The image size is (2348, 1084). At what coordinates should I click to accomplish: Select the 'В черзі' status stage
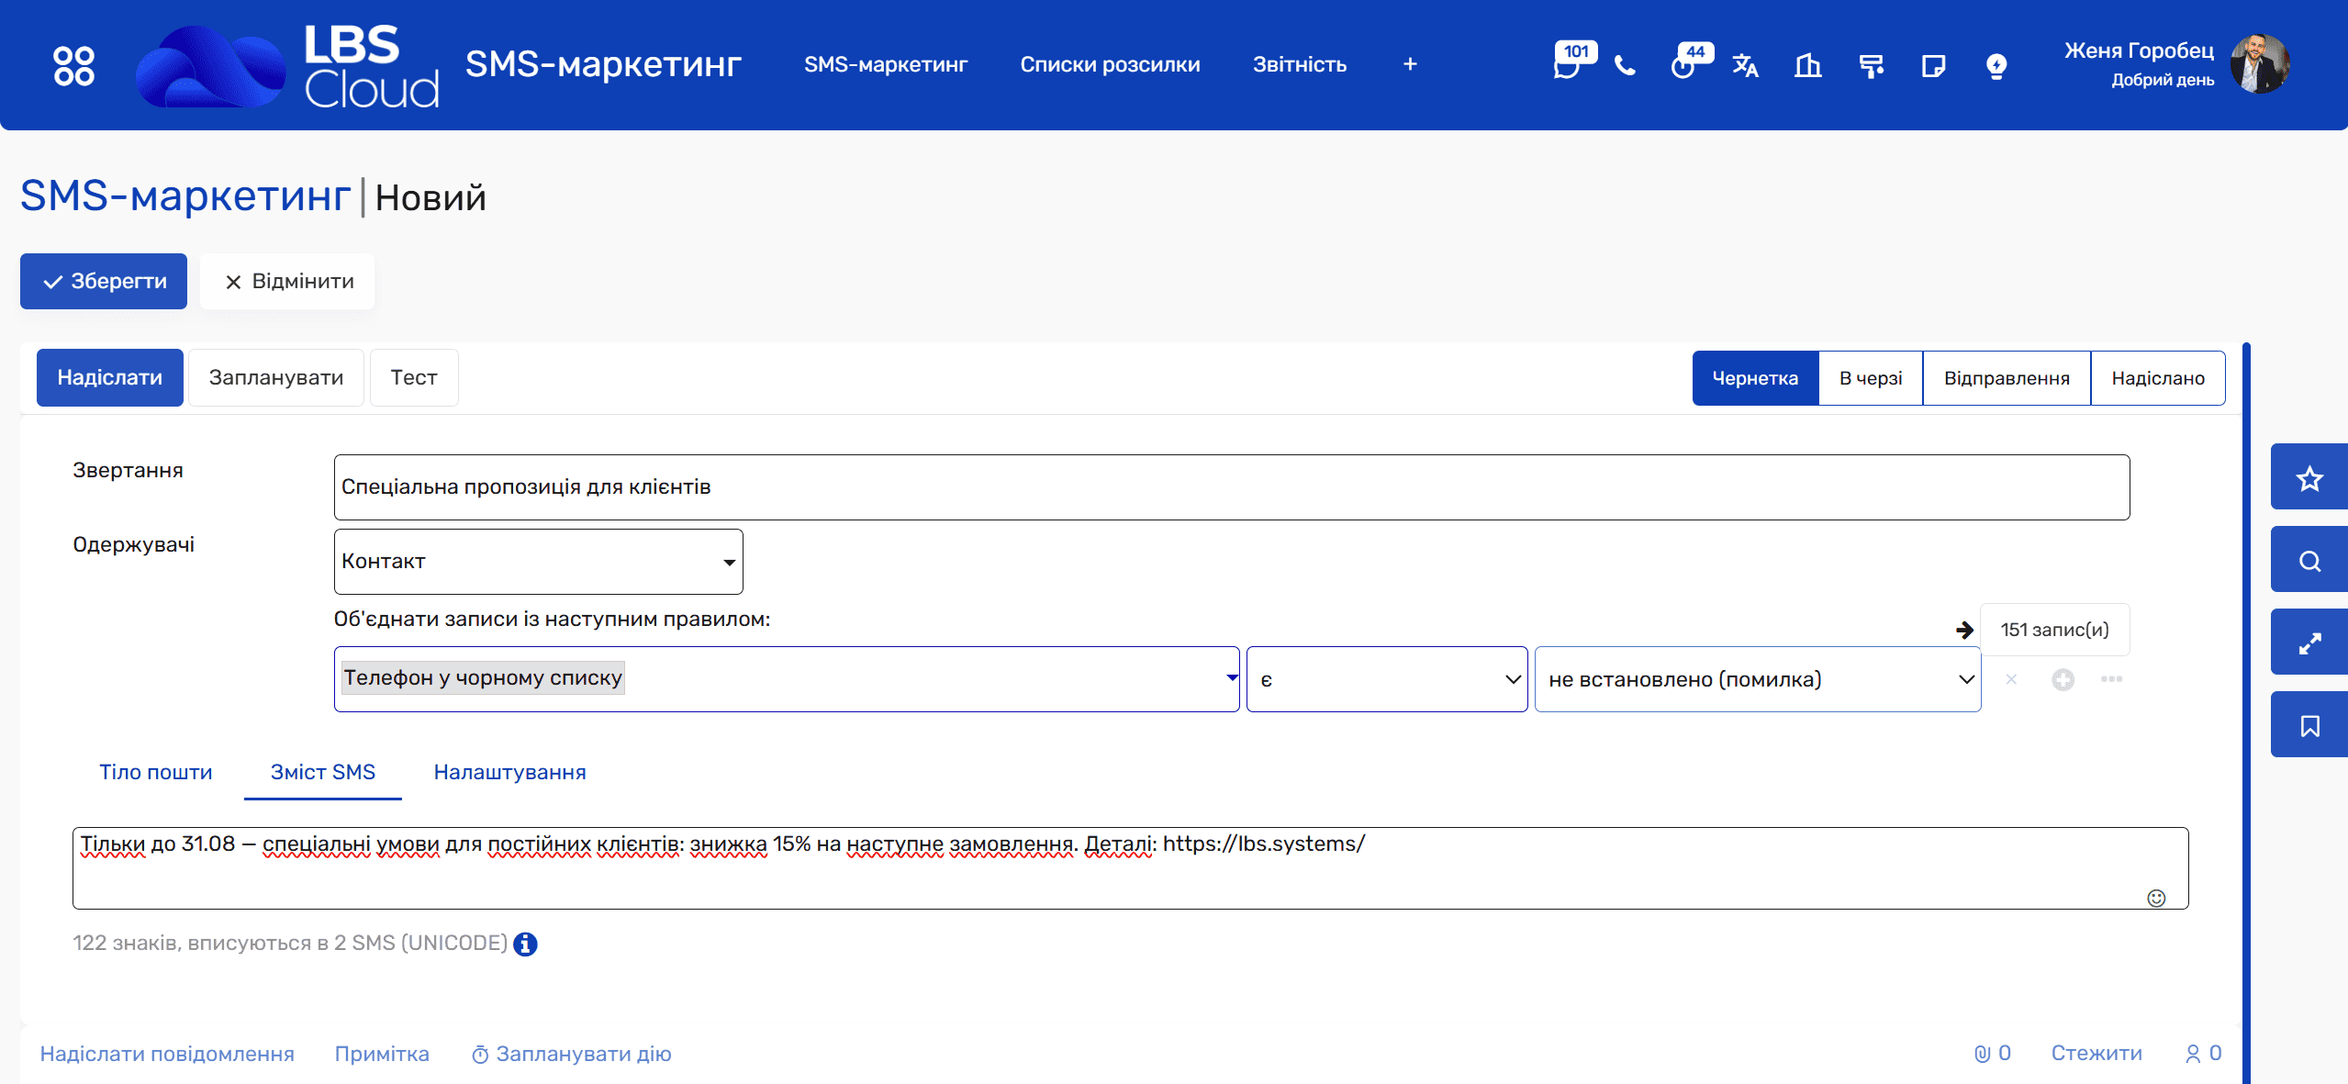point(1870,378)
